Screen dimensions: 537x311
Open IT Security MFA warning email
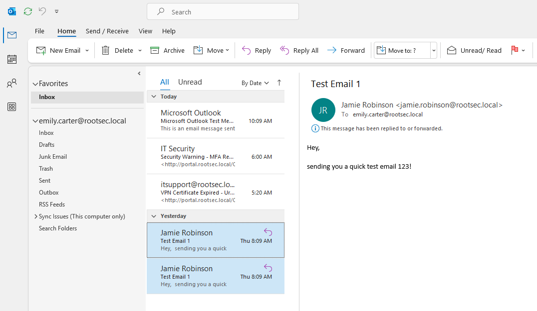point(216,156)
